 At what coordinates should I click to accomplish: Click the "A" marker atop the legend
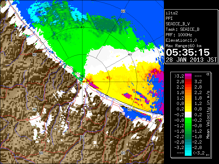[208, 74]
